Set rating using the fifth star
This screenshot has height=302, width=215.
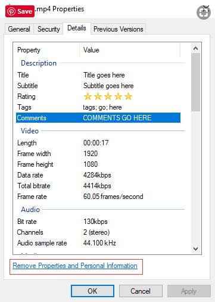point(128,96)
